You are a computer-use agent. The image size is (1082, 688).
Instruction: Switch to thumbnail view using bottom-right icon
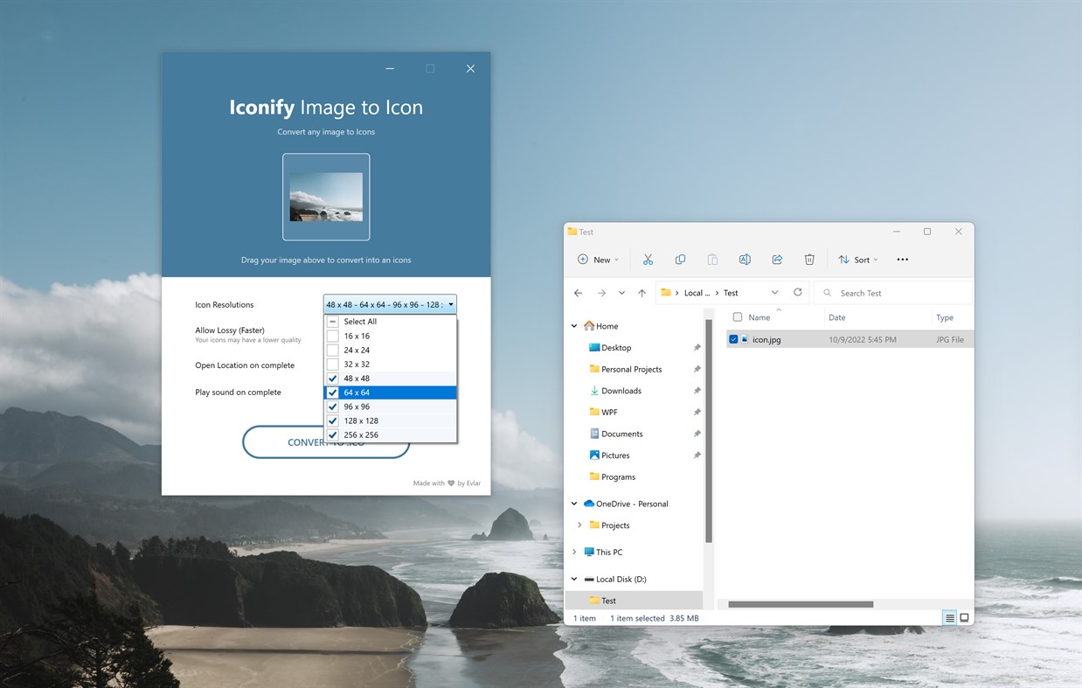[x=964, y=617]
